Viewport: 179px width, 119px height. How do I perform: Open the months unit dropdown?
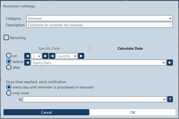point(67,56)
